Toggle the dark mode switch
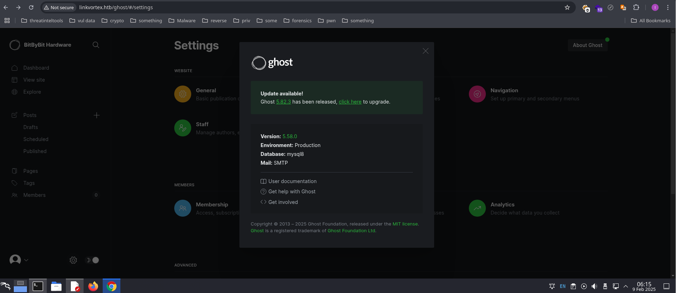Viewport: 676px width, 293px height. pyautogui.click(x=93, y=260)
